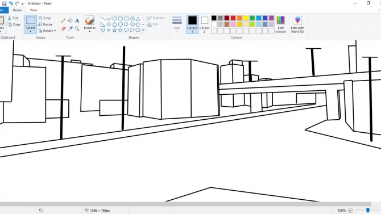Pick the green palette swatch
Screen dimensions: 381x214
coord(252,18)
